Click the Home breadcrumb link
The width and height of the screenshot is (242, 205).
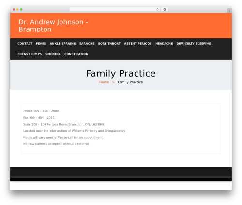tap(104, 82)
